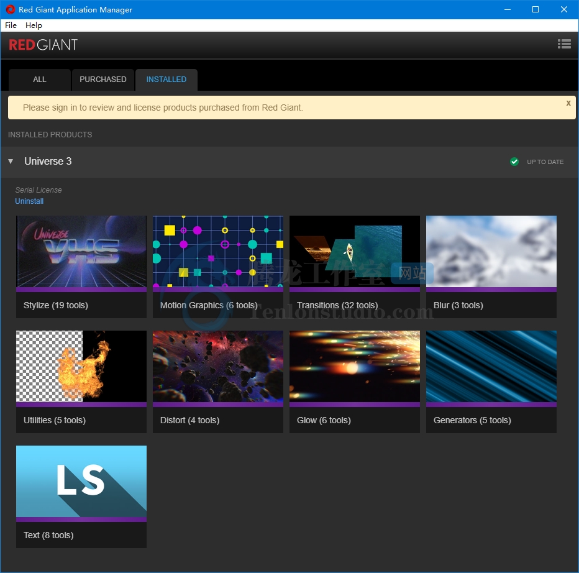Click the UP TO DATE status text
This screenshot has height=573, width=579.
click(x=545, y=162)
